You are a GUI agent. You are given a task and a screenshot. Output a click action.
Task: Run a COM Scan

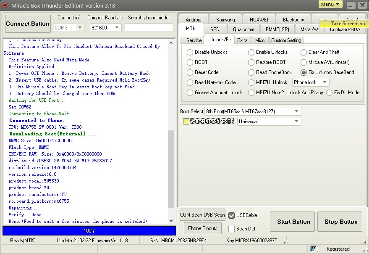tap(191, 215)
